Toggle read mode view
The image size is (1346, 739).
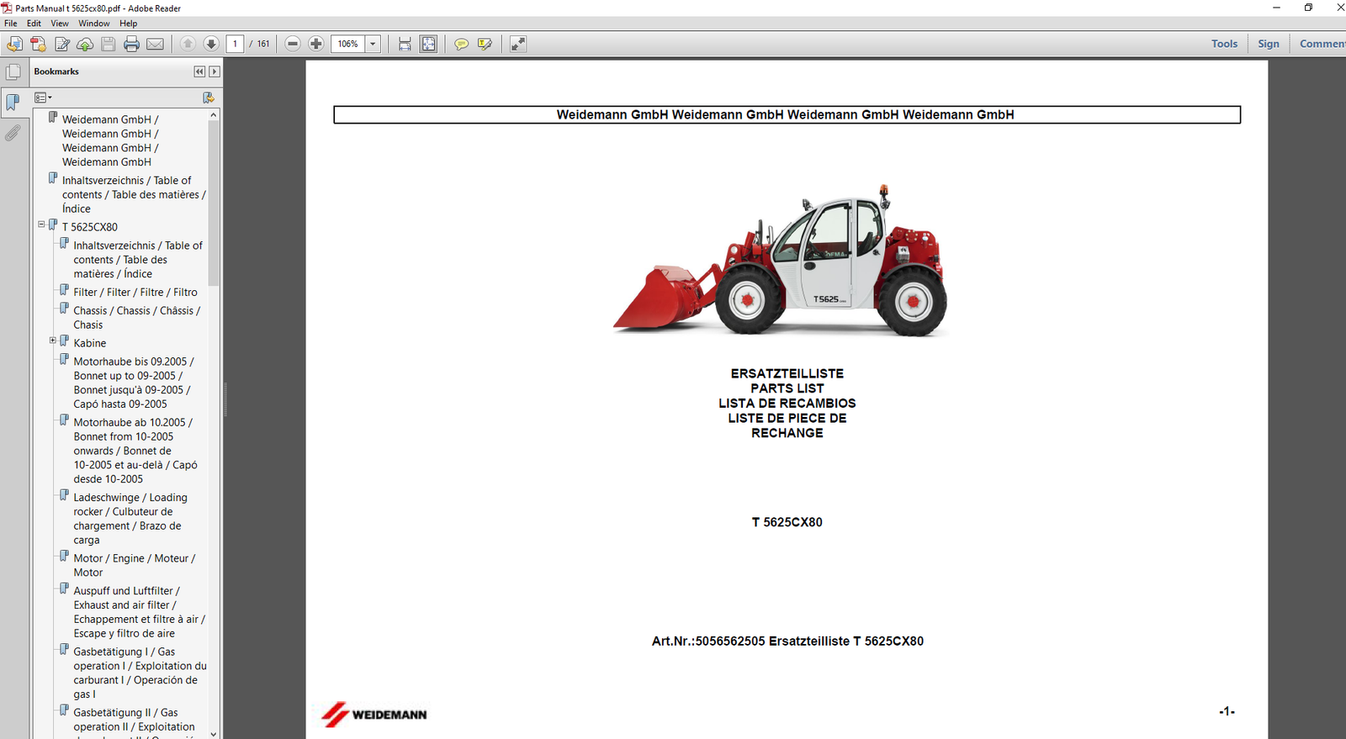(x=518, y=44)
